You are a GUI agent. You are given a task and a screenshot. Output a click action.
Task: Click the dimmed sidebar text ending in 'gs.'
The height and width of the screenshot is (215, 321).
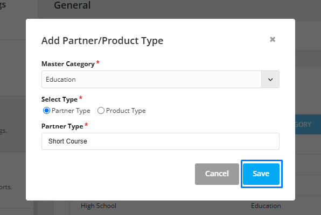[3, 131]
